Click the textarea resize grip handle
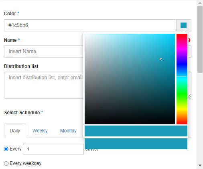Viewport: 203px width, 169px height. [190, 96]
